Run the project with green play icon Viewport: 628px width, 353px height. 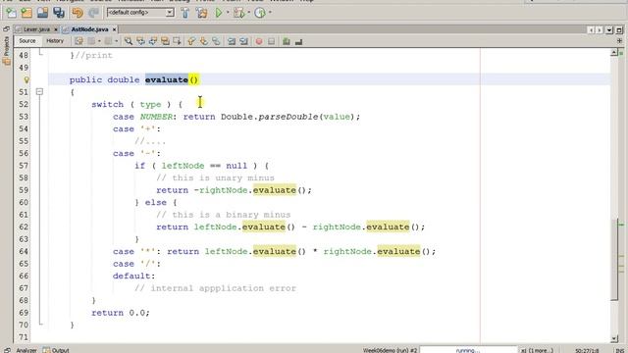pos(218,13)
